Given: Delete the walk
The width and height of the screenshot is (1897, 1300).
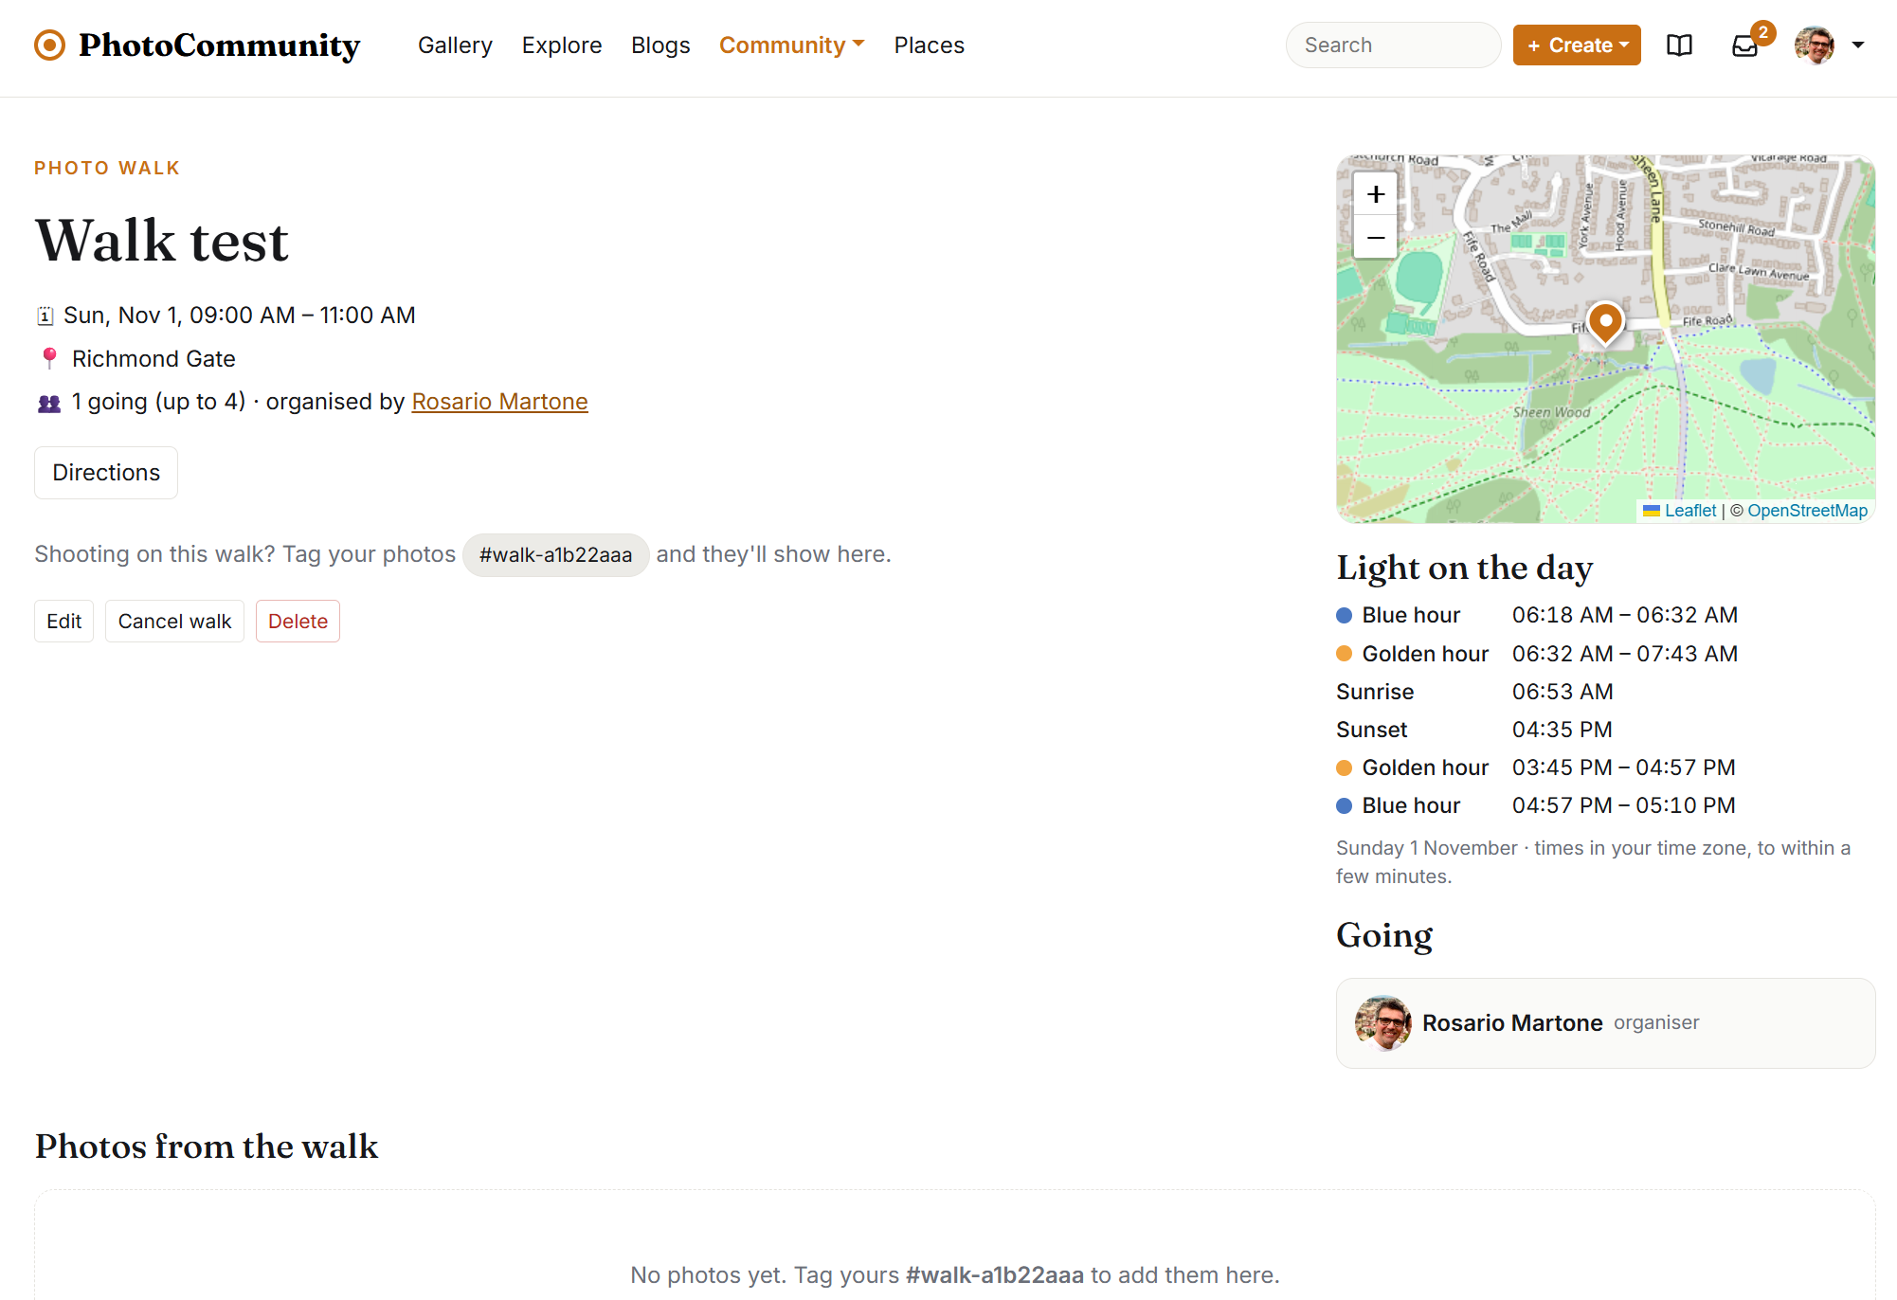Looking at the screenshot, I should point(298,622).
